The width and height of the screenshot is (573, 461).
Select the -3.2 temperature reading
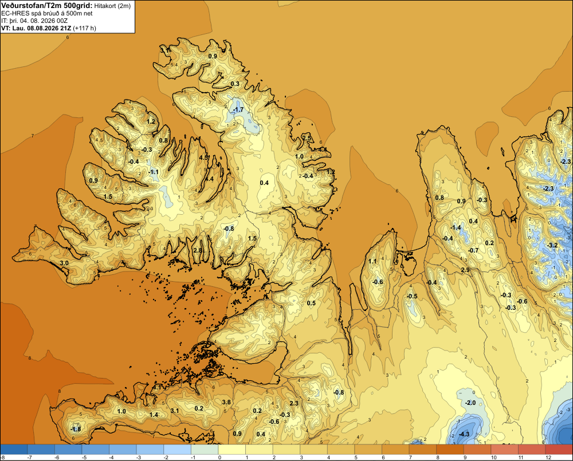(552, 245)
